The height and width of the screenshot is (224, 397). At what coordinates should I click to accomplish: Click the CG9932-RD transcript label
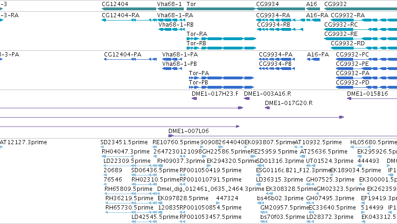(x=348, y=43)
